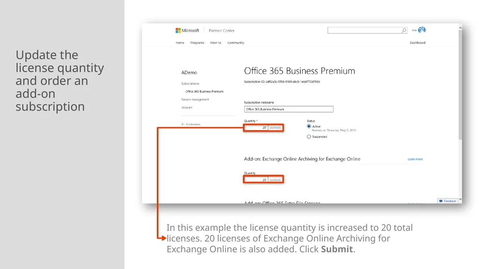Open Service management in the sidebar

195,99
